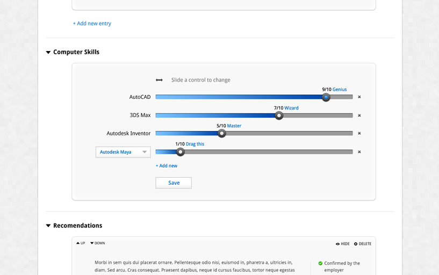
Task: Remove Autodesk Inventor with its x icon
Action: coord(359,133)
